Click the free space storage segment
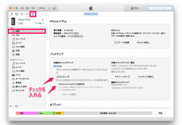This screenshot has height=125, width=182. point(108,113)
